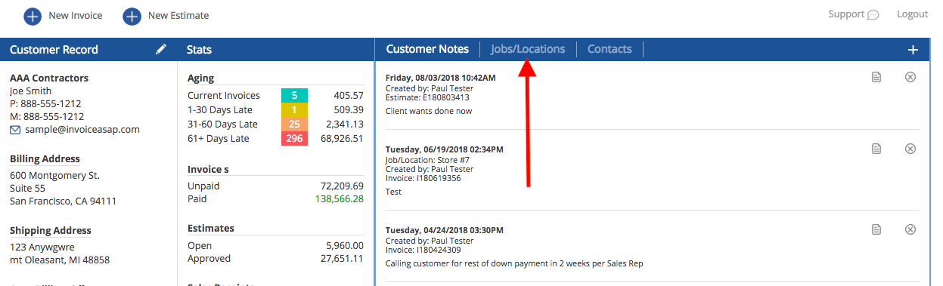This screenshot has height=286, width=943.
Task: Click the red 61+ Days Late badge
Action: 294,139
